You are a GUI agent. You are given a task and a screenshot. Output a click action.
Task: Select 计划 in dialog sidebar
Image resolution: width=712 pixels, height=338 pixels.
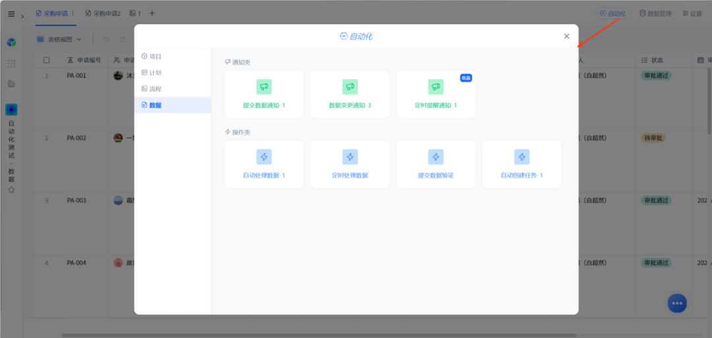pos(173,72)
